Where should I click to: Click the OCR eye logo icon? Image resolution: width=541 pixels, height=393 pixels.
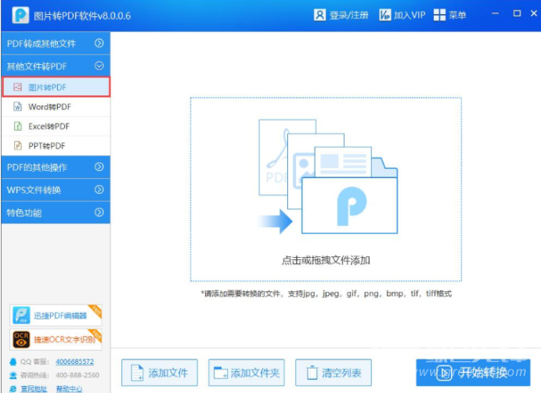[21, 339]
